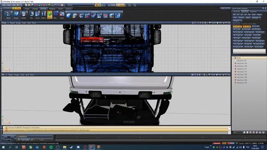Select the Rotate tool
This screenshot has width=267, height=150.
[55, 15]
